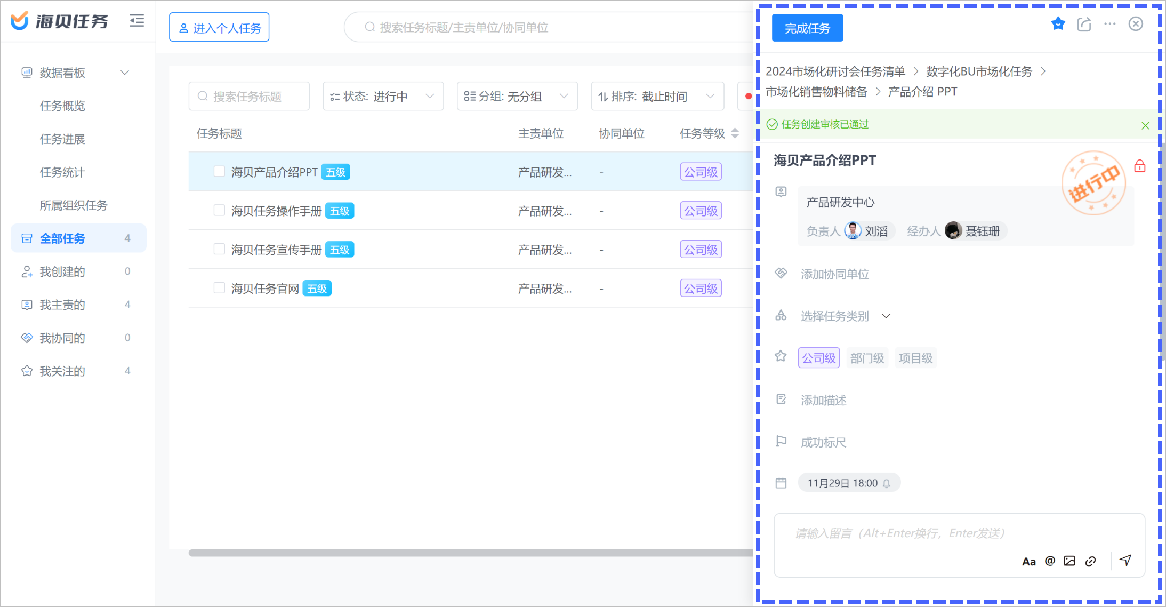This screenshot has height=607, width=1166.
Task: Open the 状态: 进行中 dropdown
Action: click(383, 97)
